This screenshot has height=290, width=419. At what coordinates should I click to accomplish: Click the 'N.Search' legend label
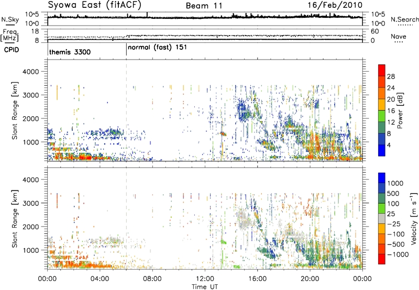tap(404, 19)
